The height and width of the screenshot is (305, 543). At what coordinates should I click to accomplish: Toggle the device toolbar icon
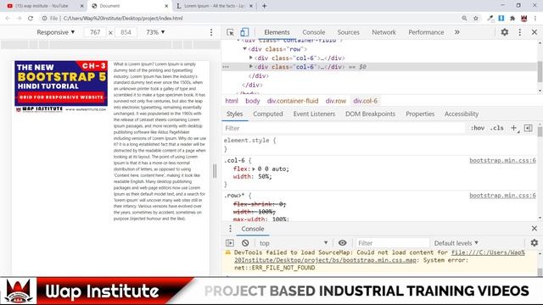(x=244, y=32)
